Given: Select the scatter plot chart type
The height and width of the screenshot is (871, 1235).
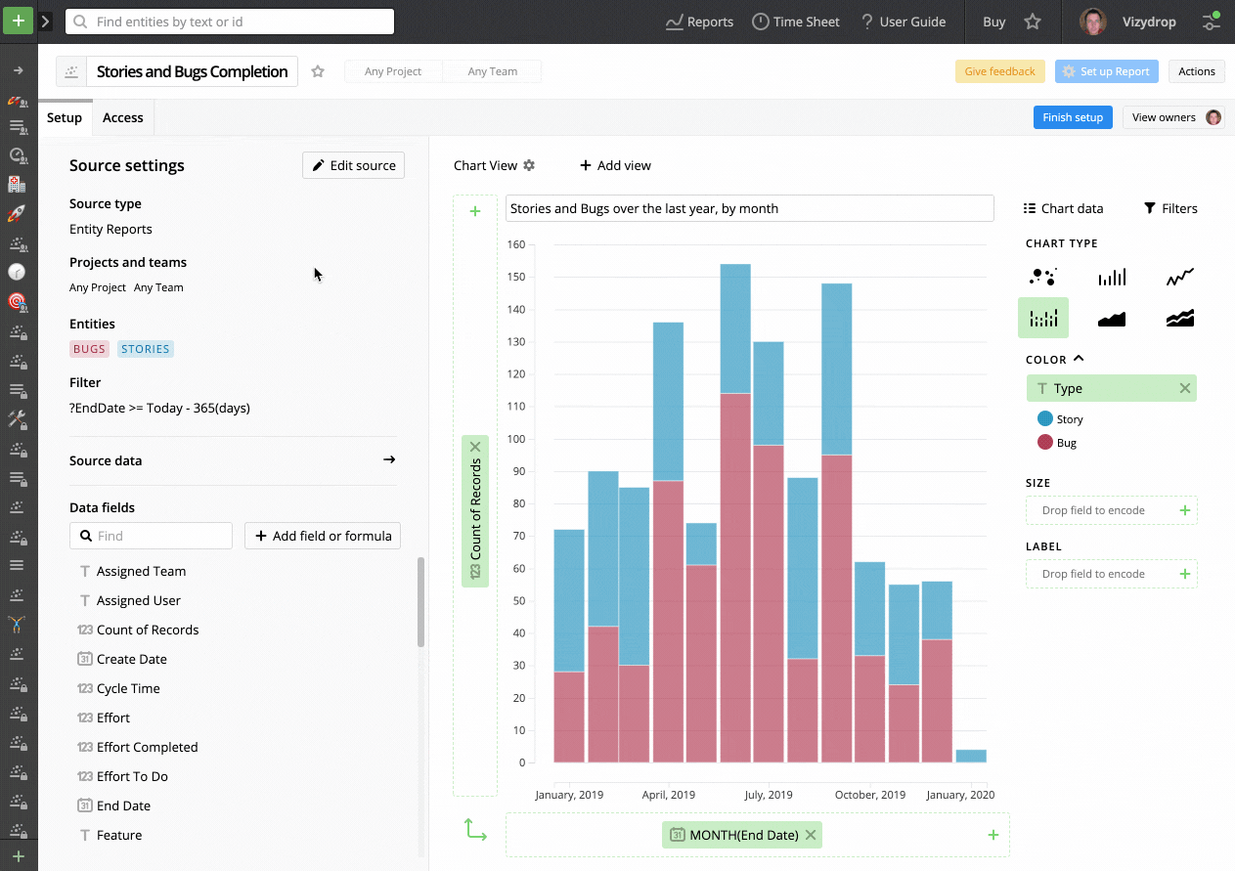Looking at the screenshot, I should pyautogui.click(x=1042, y=277).
